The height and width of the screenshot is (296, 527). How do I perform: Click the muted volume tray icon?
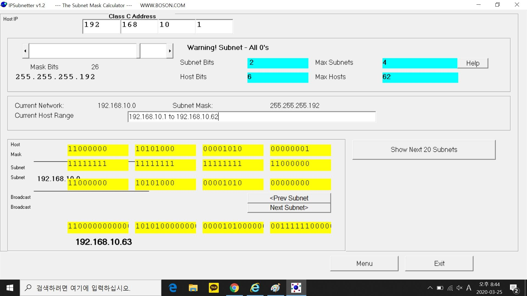click(x=459, y=288)
